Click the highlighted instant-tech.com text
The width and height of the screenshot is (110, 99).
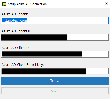tap(14, 21)
